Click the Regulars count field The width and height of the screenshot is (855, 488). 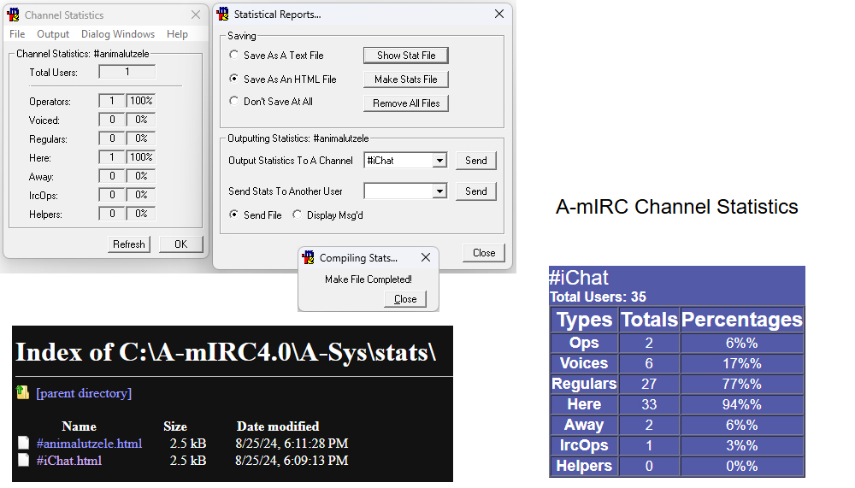[x=112, y=138]
